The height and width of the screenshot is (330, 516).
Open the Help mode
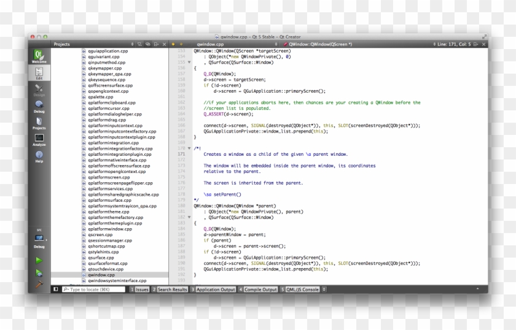click(x=39, y=156)
